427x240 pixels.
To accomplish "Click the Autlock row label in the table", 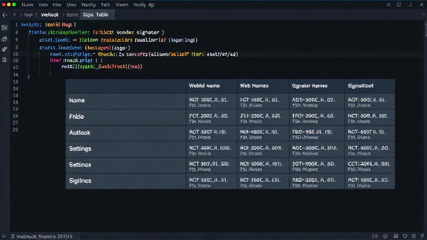I will (x=80, y=133).
